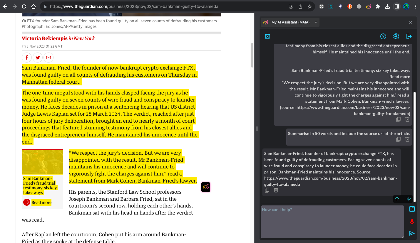
Task: Go to the browser home page icon
Action: [34, 6]
